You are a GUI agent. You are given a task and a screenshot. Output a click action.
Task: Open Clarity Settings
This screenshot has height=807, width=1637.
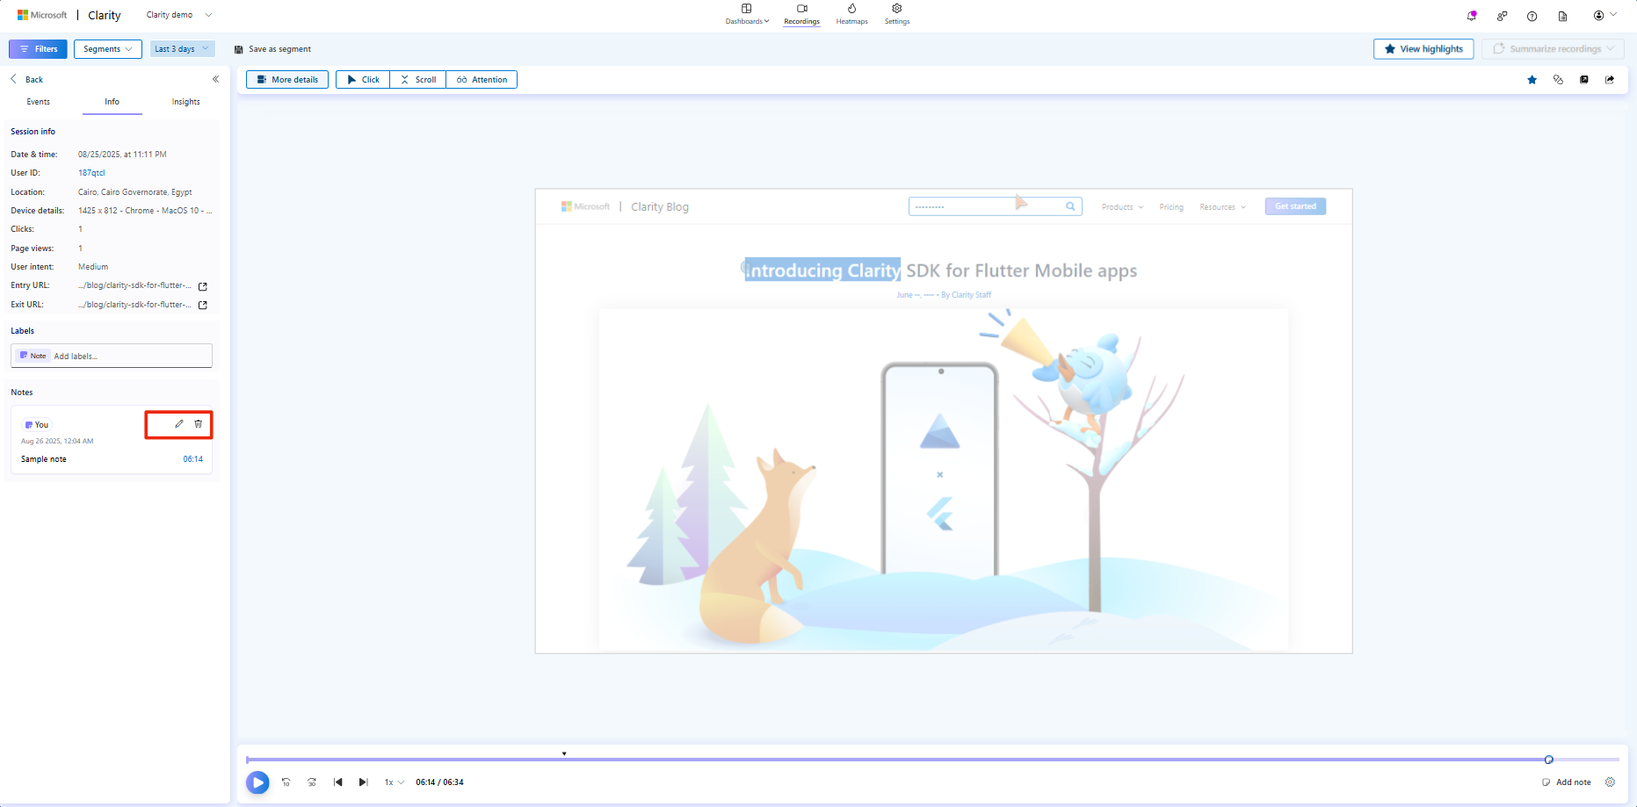click(897, 14)
